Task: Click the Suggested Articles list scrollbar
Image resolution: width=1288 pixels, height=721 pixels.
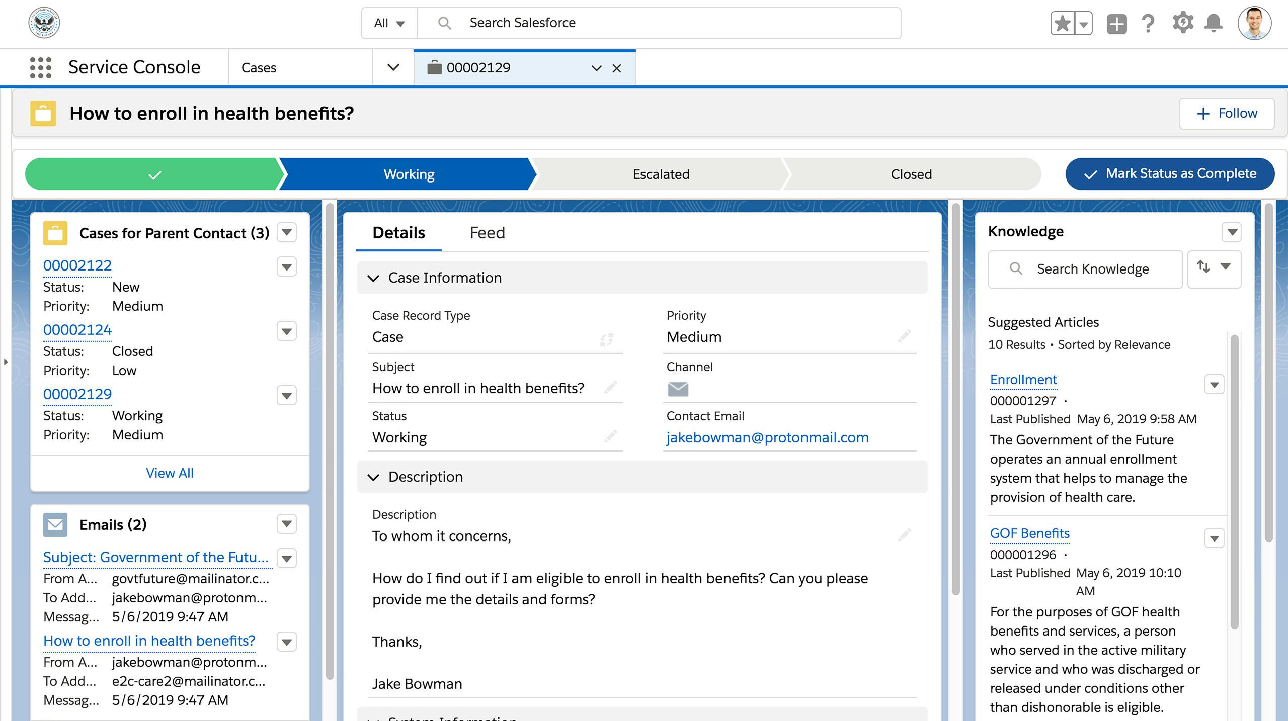Action: (x=1234, y=482)
